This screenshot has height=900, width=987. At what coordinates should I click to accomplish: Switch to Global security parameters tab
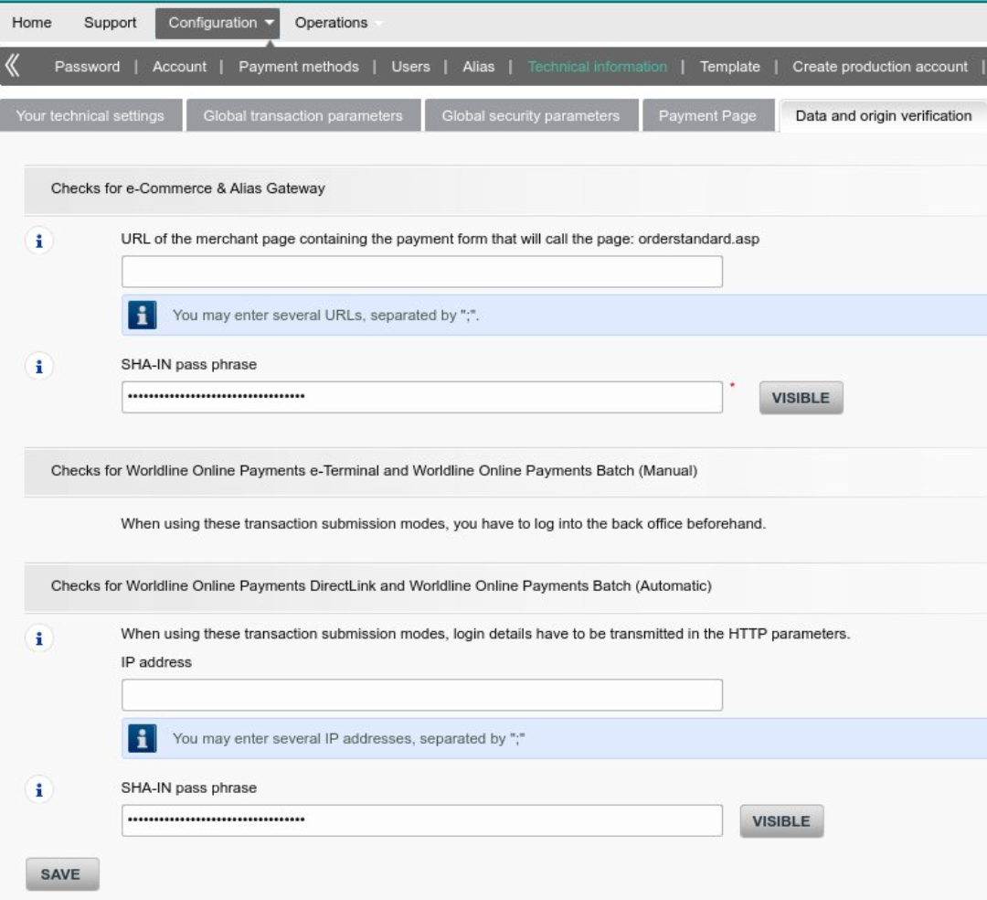[530, 116]
